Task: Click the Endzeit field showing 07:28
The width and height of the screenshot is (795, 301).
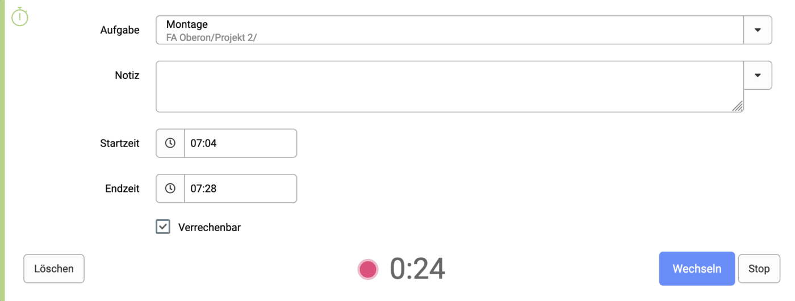Action: click(240, 189)
